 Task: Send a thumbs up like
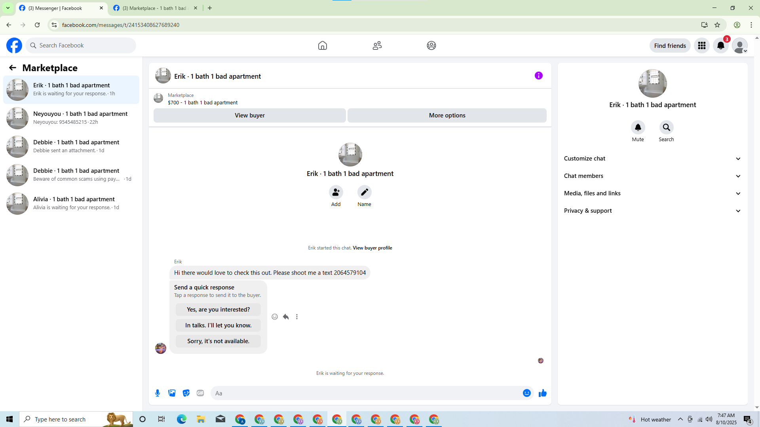coord(542,393)
